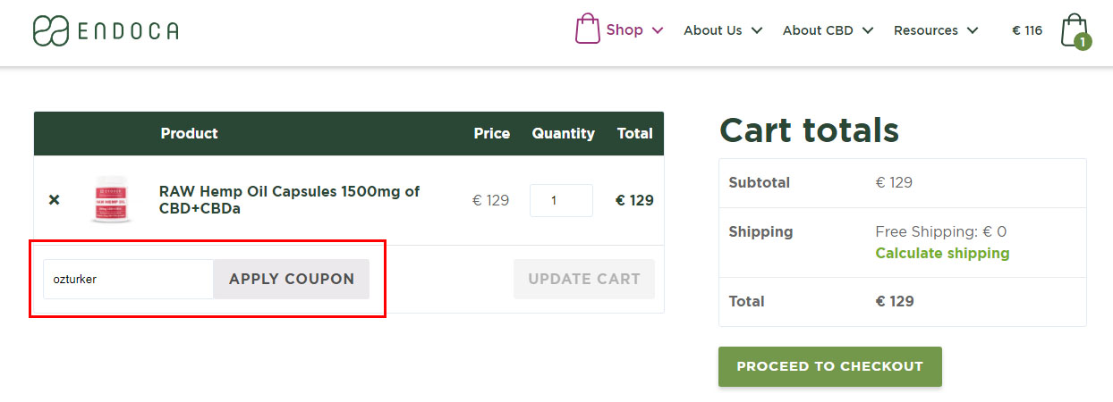This screenshot has height=402, width=1113.
Task: Focus the coupon code input field
Action: click(128, 279)
